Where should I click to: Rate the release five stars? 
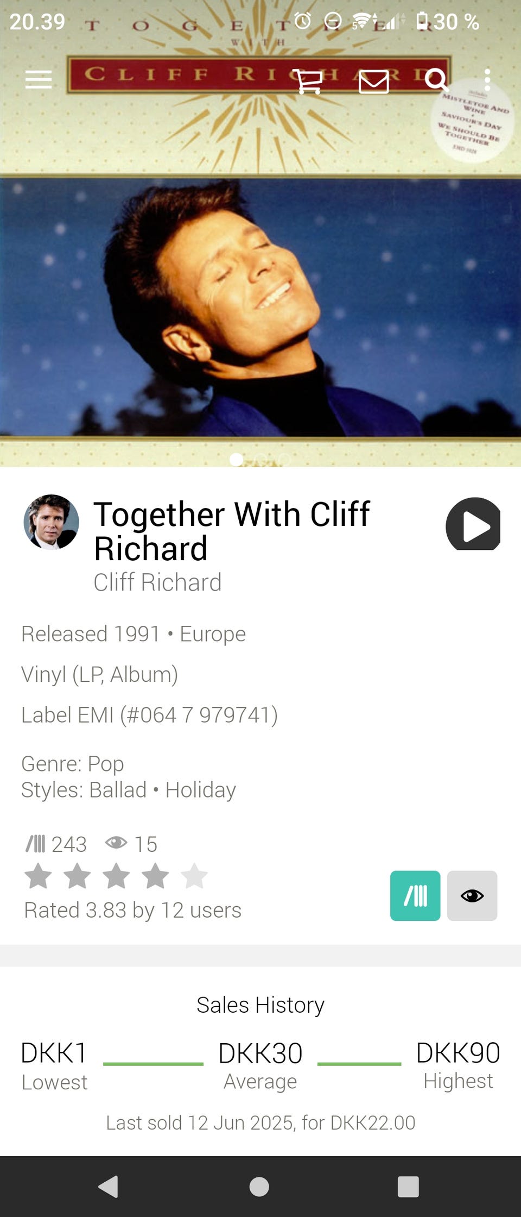click(x=194, y=876)
